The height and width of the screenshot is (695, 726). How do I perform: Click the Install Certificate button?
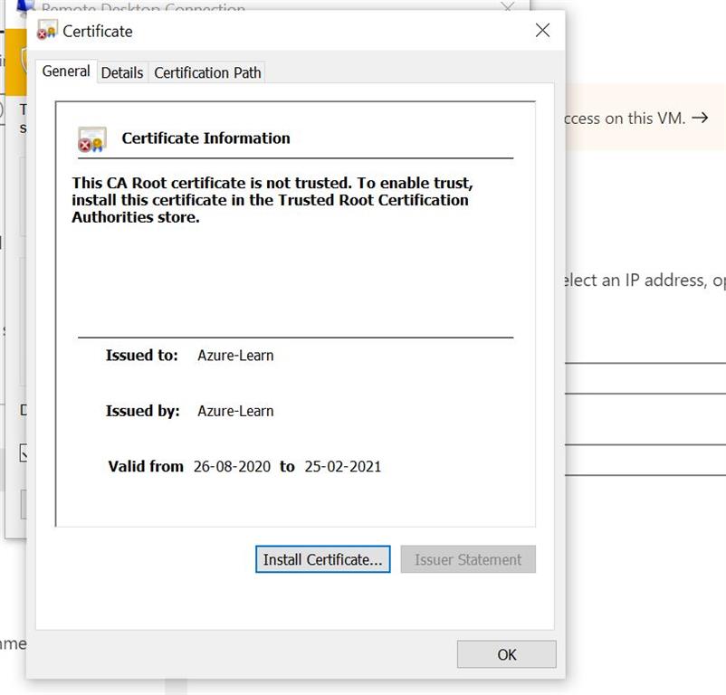[x=322, y=559]
